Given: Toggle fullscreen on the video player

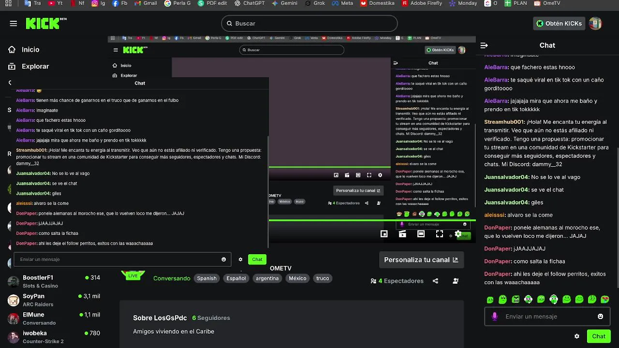Looking at the screenshot, I should coord(439,234).
